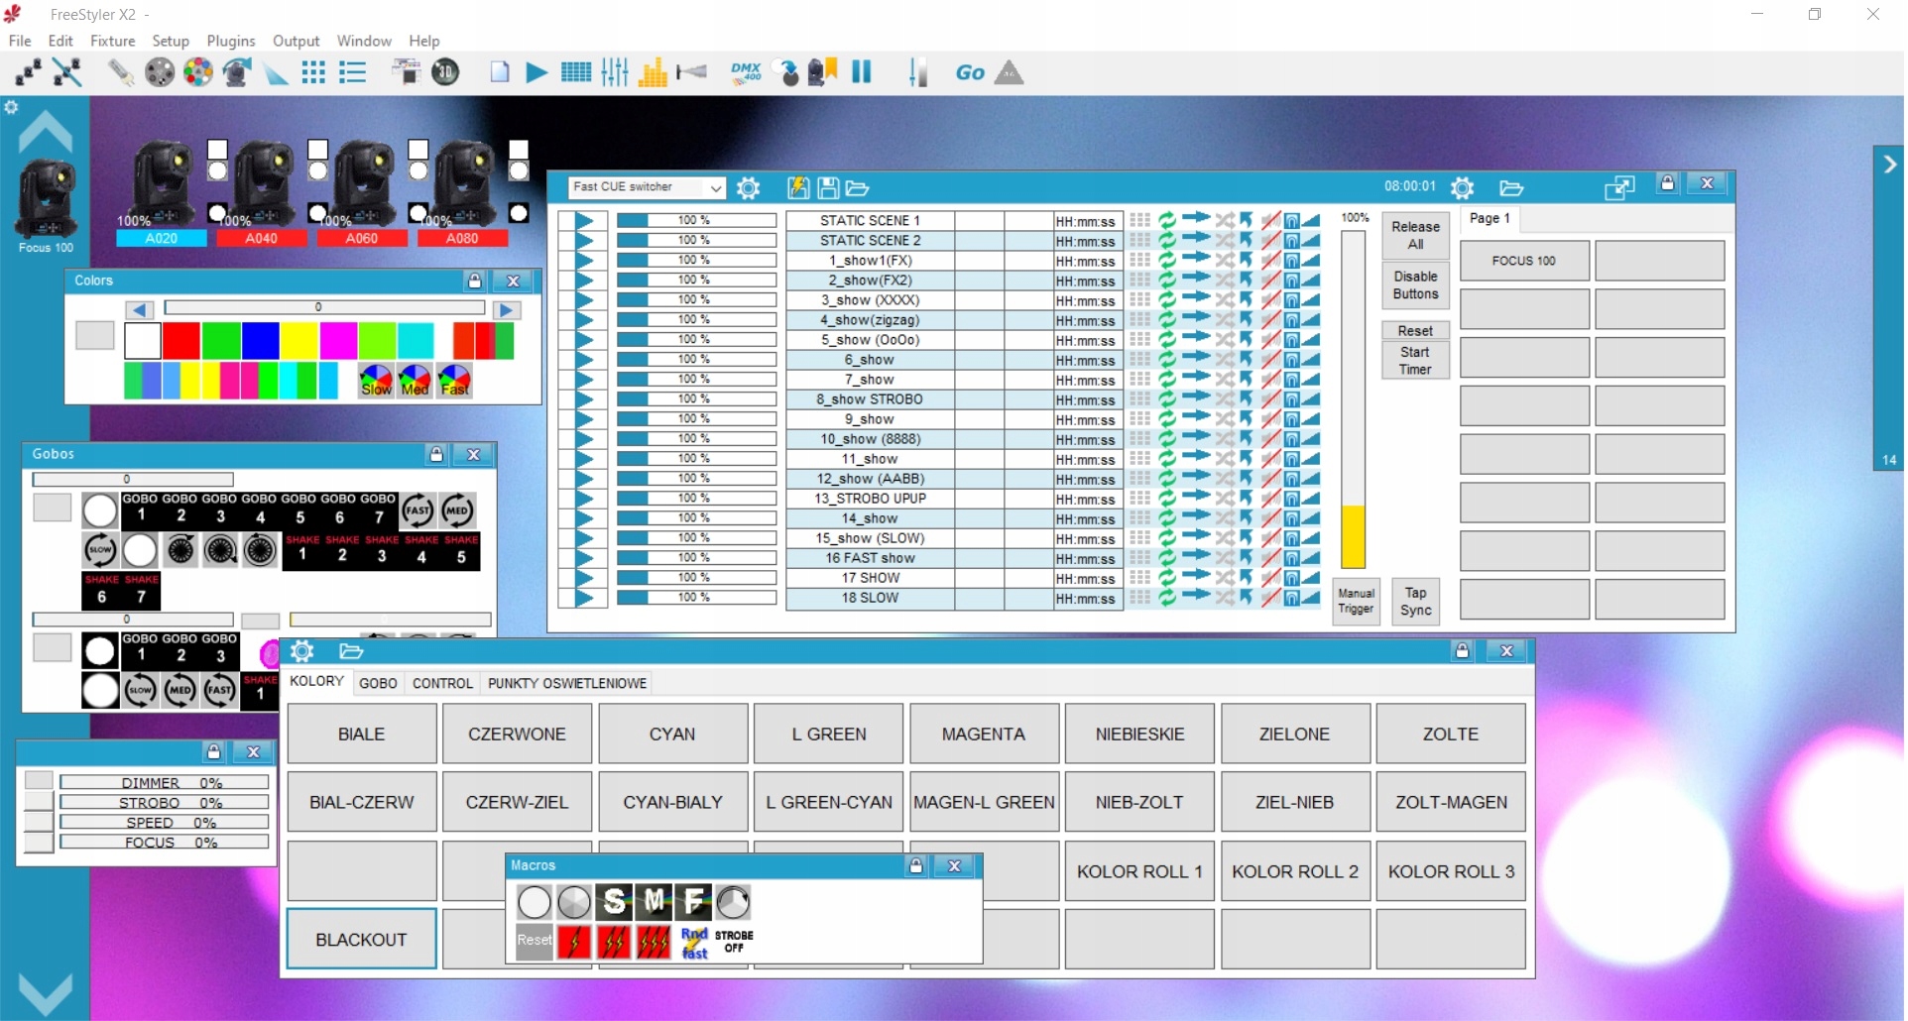Open the Fixture menu
Image resolution: width=1908 pixels, height=1021 pixels.
click(x=113, y=41)
